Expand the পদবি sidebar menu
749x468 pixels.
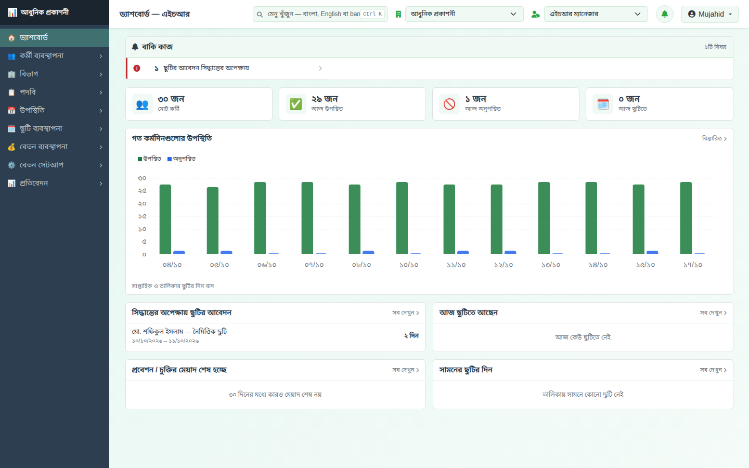pos(55,92)
